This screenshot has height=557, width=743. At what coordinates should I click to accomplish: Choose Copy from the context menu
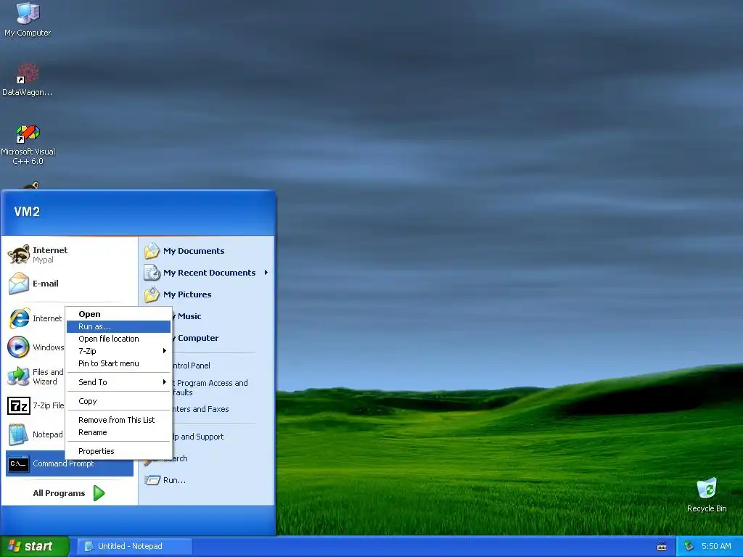[x=118, y=401]
